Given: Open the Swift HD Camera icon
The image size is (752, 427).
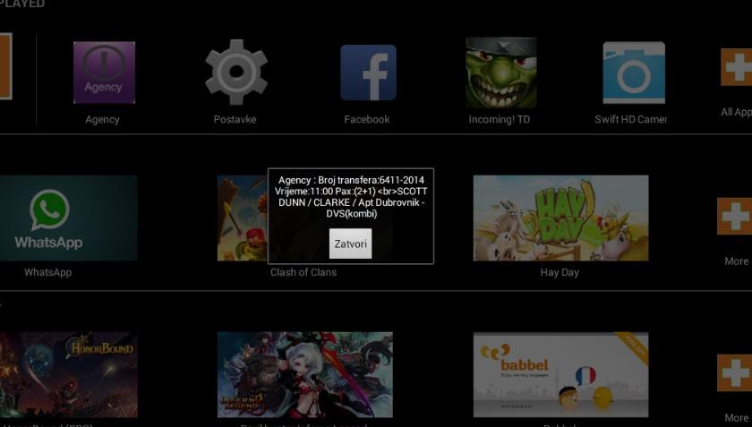Looking at the screenshot, I should click(634, 73).
